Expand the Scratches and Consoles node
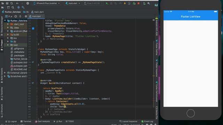Viewport: 223px width, 125px height. coord(5,76)
